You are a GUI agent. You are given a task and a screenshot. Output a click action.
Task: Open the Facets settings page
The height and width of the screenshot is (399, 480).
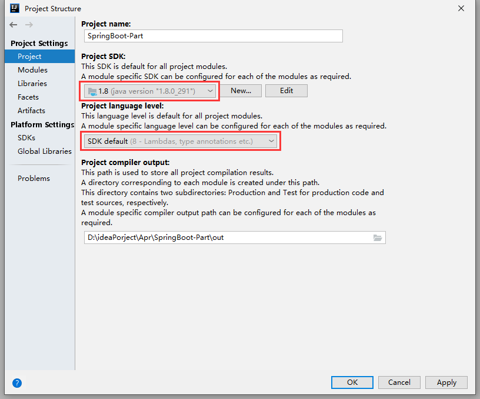click(x=28, y=97)
